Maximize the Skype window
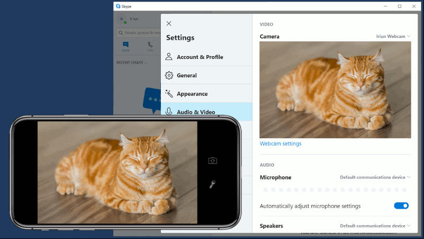Viewport: 424px width, 239px height. coord(400,6)
